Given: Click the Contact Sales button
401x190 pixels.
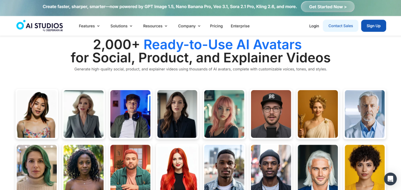Looking at the screenshot, I should (x=340, y=26).
